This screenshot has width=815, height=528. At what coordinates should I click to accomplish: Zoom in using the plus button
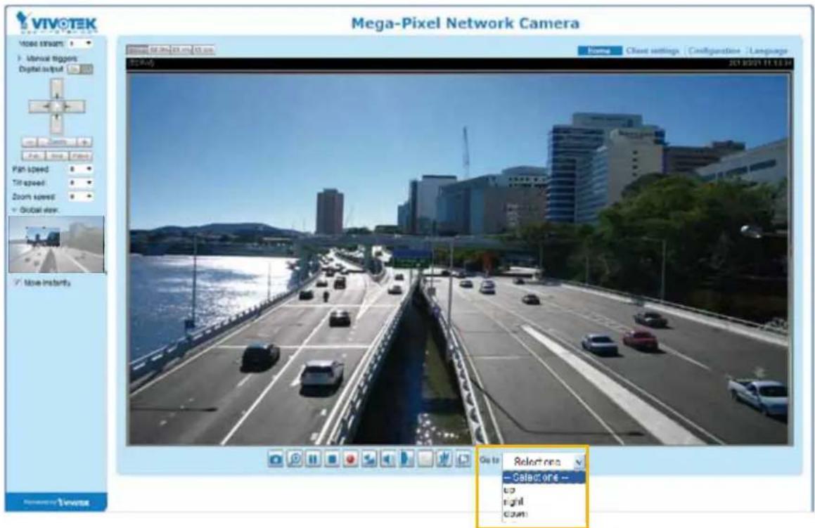(84, 142)
